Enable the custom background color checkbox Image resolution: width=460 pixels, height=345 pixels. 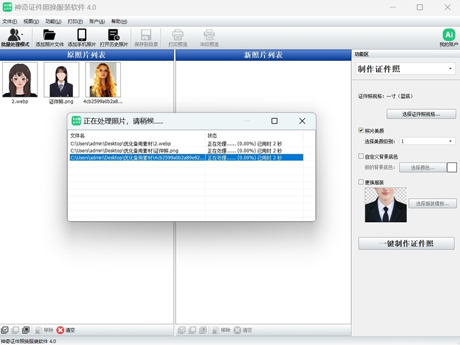[x=361, y=156]
